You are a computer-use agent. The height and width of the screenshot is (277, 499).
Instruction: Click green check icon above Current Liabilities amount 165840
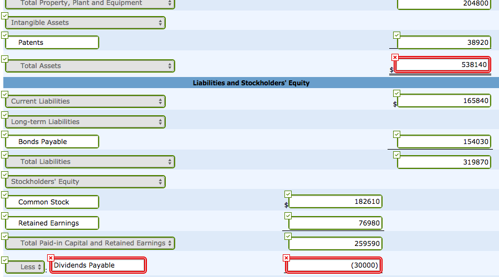[396, 93]
